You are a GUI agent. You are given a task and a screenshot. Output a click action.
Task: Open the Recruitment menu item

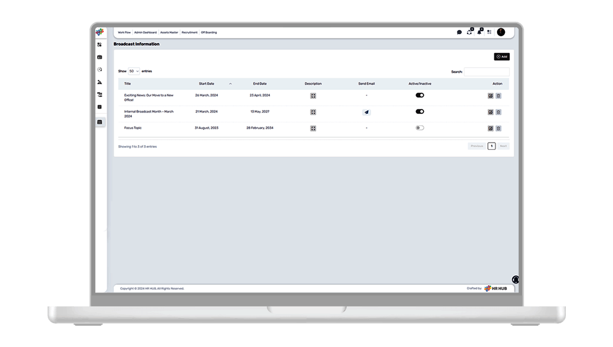pos(190,32)
